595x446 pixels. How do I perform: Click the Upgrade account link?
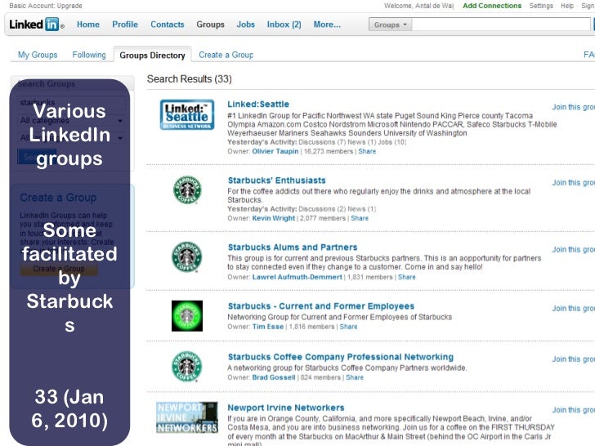69,6
